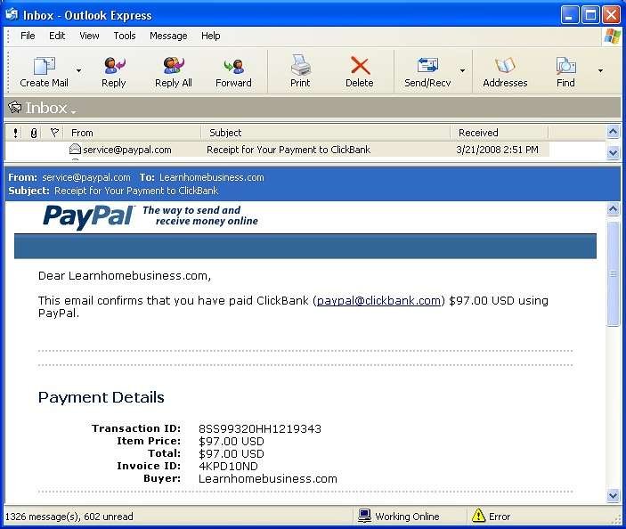Click the Transaction ID value 8SS99320HH1219343
Image resolution: width=626 pixels, height=529 pixels.
[260, 428]
